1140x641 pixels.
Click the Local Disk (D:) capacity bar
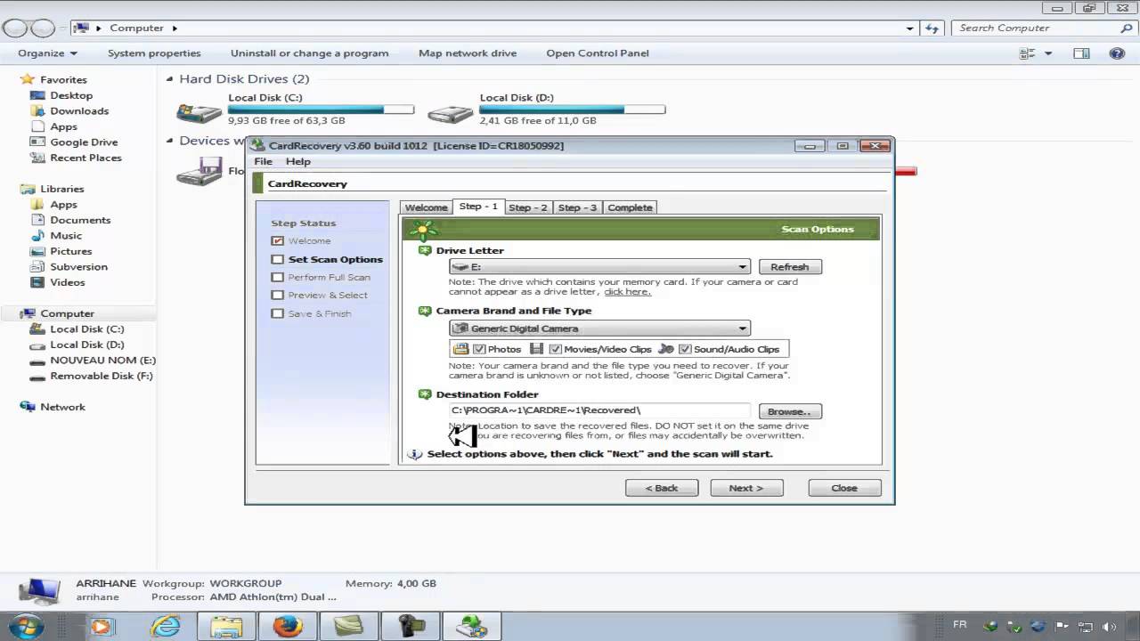tap(572, 110)
